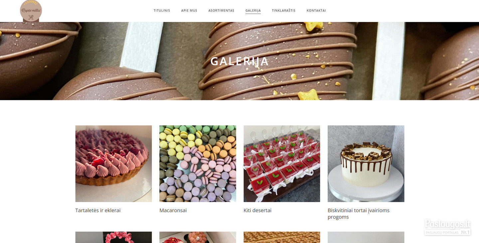Click the Tartaletės ir eklerai link
This screenshot has height=243, width=479.
98,210
